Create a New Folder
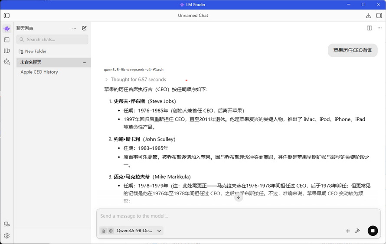The height and width of the screenshot is (244, 386). pyautogui.click(x=33, y=51)
